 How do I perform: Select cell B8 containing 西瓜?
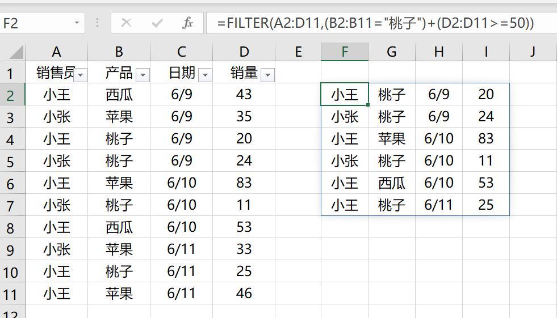(x=119, y=227)
